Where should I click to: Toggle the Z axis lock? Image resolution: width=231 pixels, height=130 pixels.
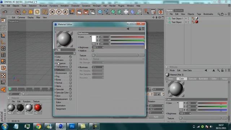(x=65, y=12)
